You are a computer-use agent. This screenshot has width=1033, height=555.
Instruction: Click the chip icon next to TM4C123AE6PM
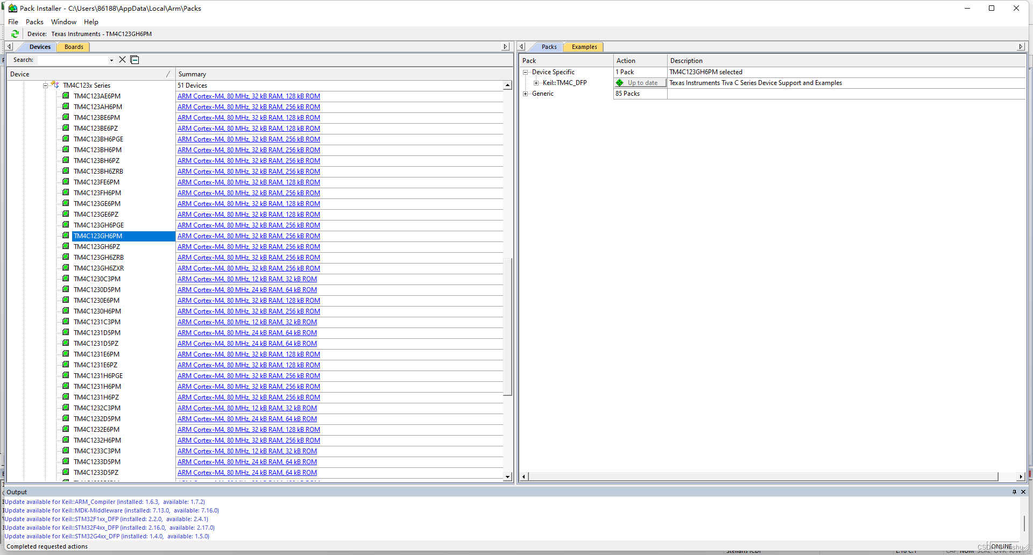(x=65, y=96)
